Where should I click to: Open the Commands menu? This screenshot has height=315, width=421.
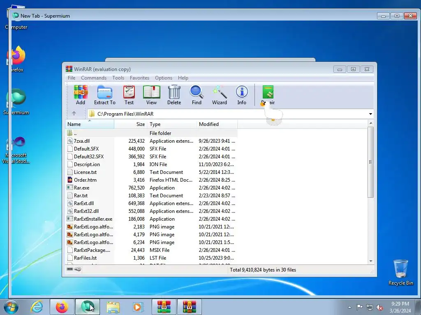[x=94, y=78]
